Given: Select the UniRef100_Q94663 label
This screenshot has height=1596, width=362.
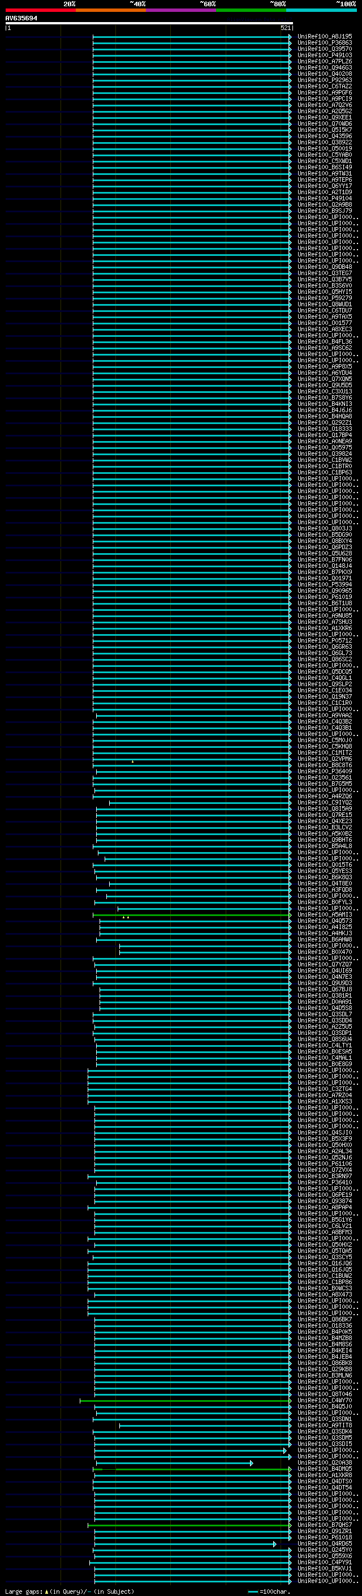Looking at the screenshot, I should (x=325, y=67).
